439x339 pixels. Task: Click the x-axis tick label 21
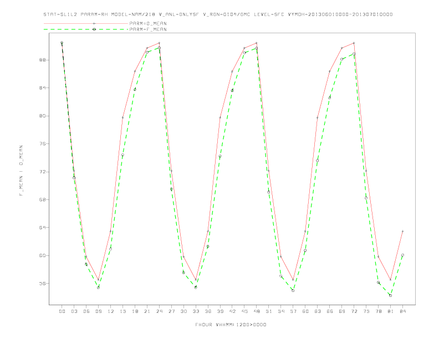tap(147, 311)
